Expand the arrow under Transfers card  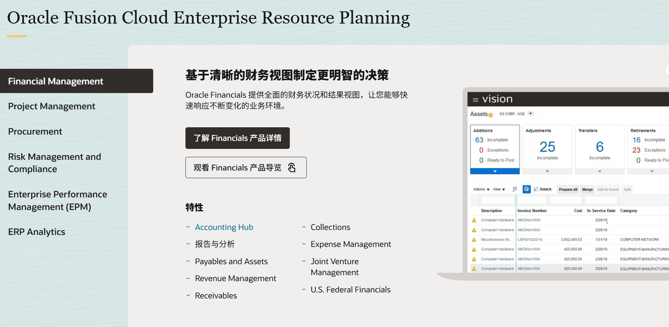click(599, 171)
